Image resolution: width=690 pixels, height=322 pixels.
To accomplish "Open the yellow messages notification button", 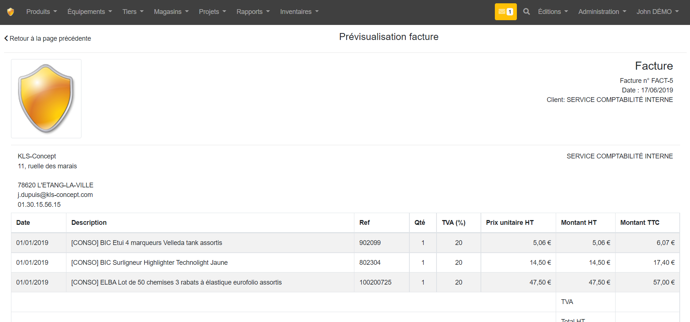I will tap(505, 12).
